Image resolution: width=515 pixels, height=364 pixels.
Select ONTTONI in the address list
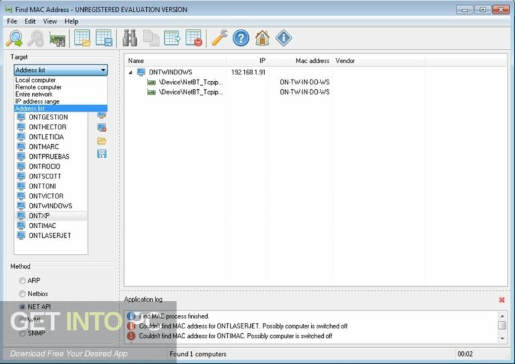coord(42,186)
